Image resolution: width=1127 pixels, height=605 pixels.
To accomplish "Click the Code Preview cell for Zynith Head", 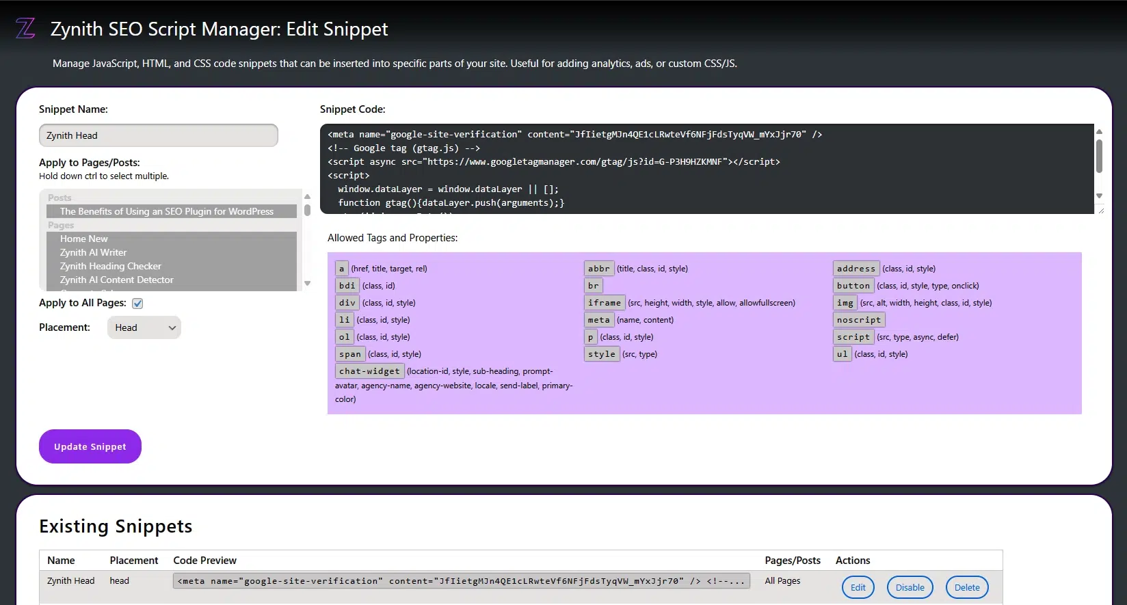I will click(x=462, y=581).
